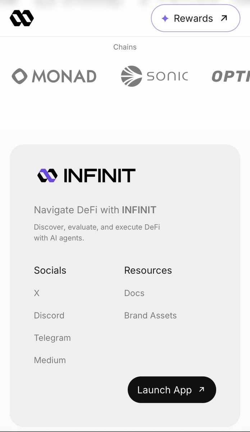Open the Medium link
The image size is (250, 432).
coord(50,360)
